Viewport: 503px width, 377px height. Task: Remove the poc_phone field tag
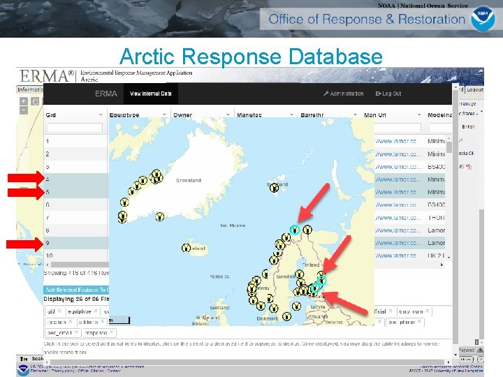coord(419,321)
